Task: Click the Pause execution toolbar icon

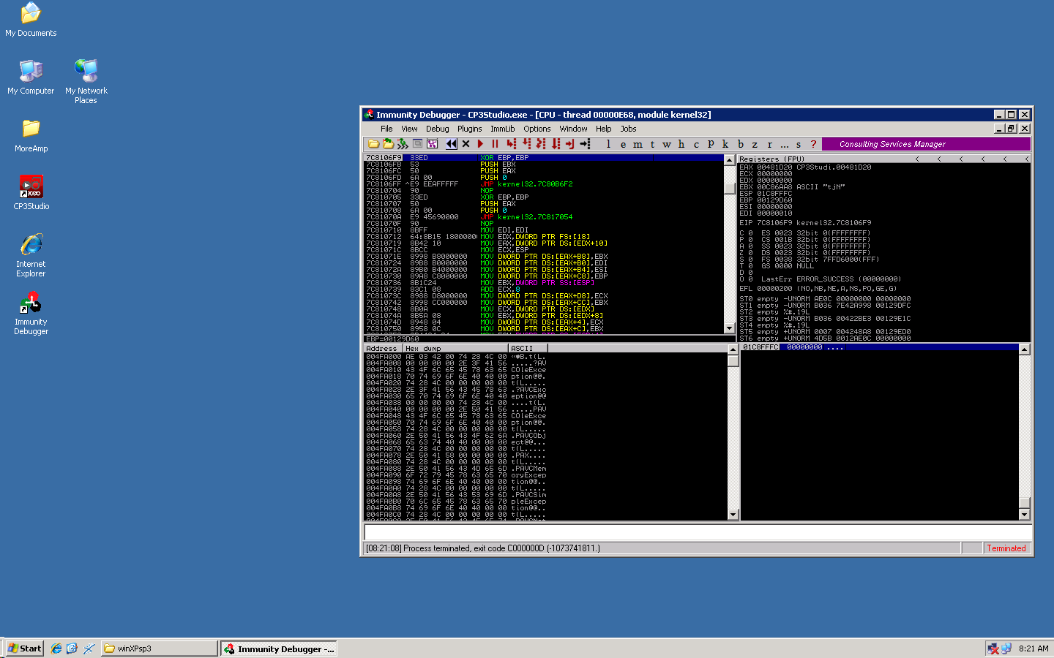Action: coord(495,144)
